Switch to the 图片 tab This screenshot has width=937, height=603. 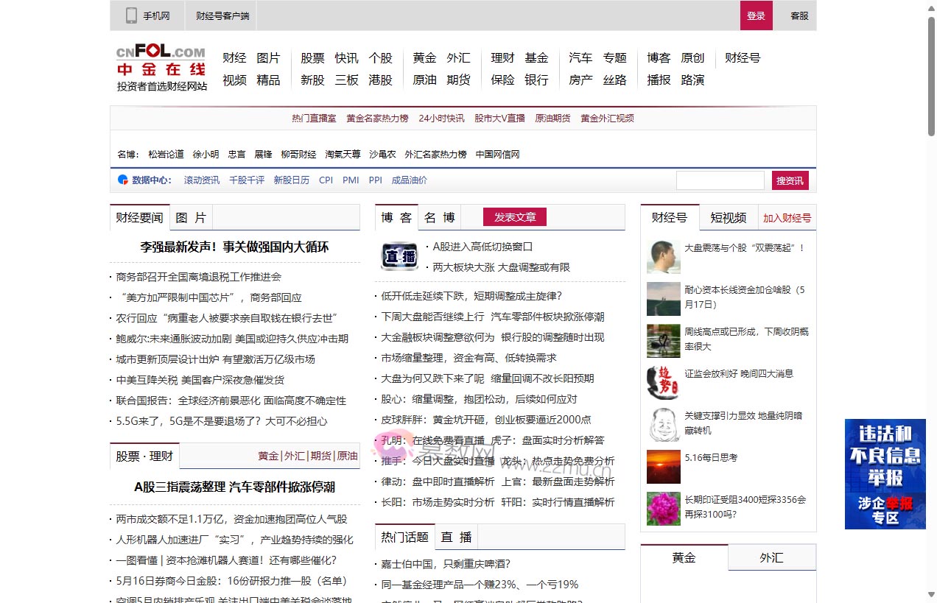190,216
